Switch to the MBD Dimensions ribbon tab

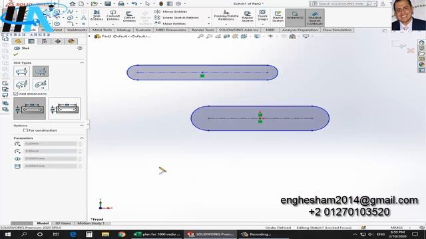click(171, 30)
